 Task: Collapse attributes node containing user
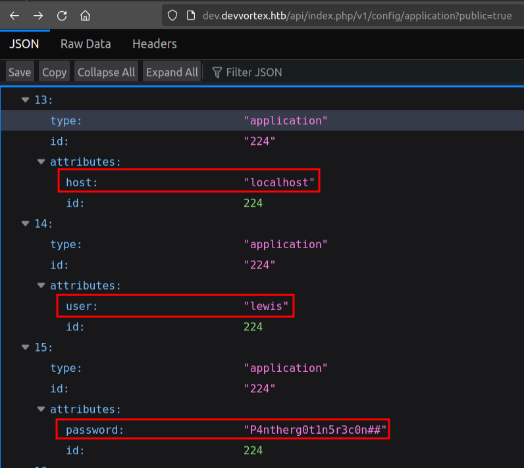pos(42,286)
